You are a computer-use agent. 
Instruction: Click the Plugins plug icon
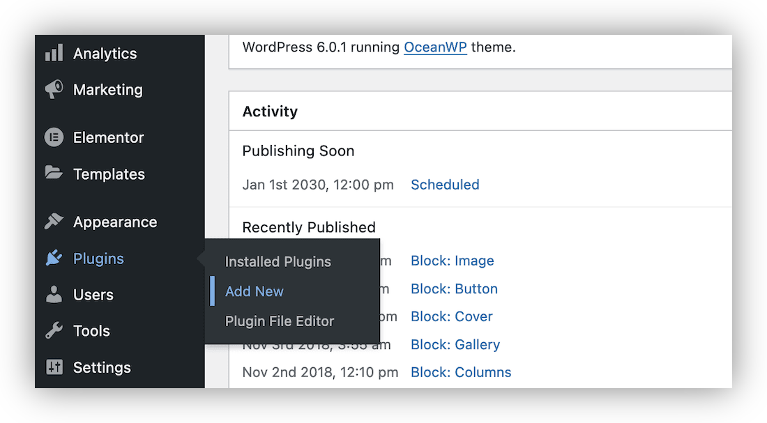click(x=54, y=259)
